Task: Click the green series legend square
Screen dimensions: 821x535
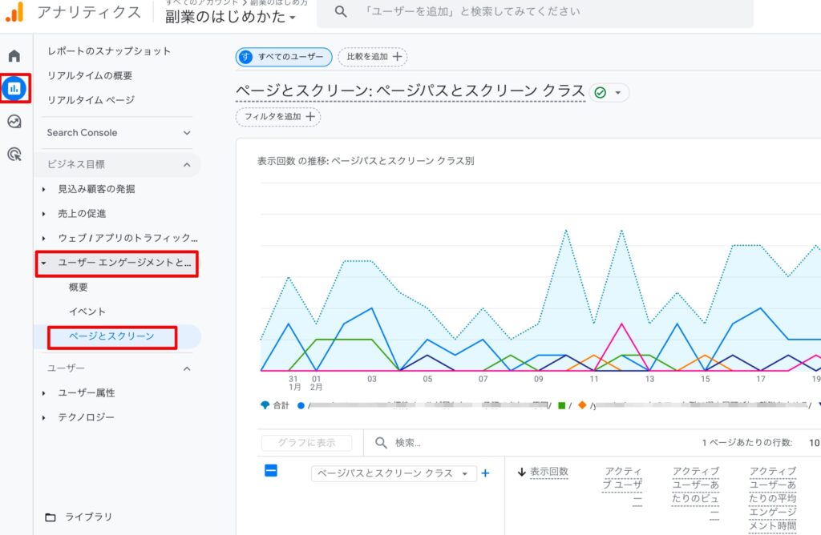Action: coord(561,405)
